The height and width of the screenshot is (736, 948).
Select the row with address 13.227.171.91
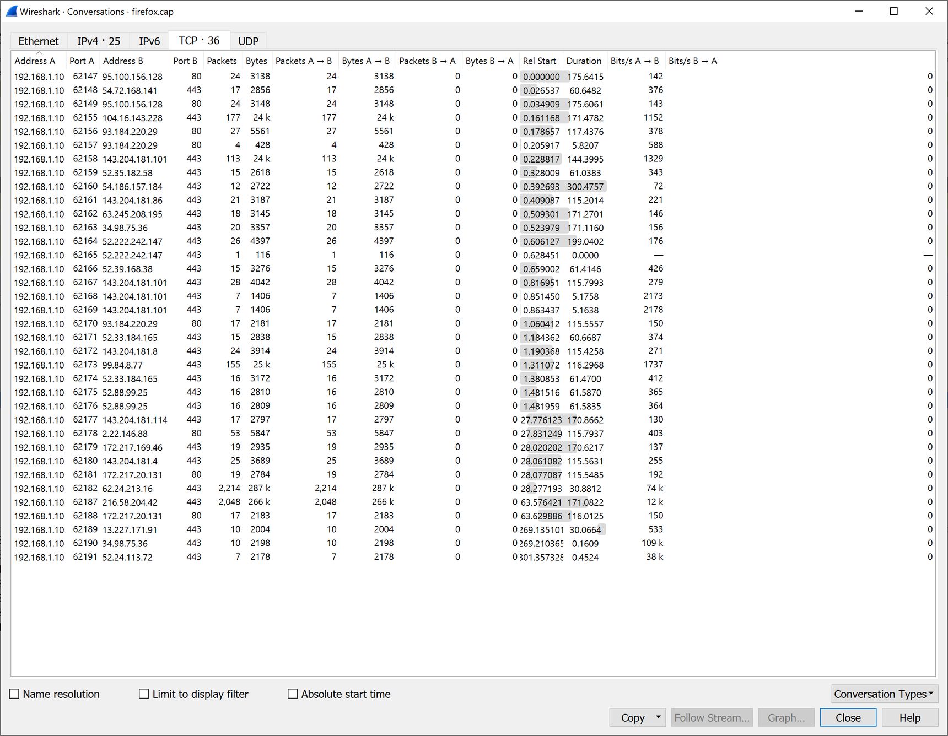(473, 529)
